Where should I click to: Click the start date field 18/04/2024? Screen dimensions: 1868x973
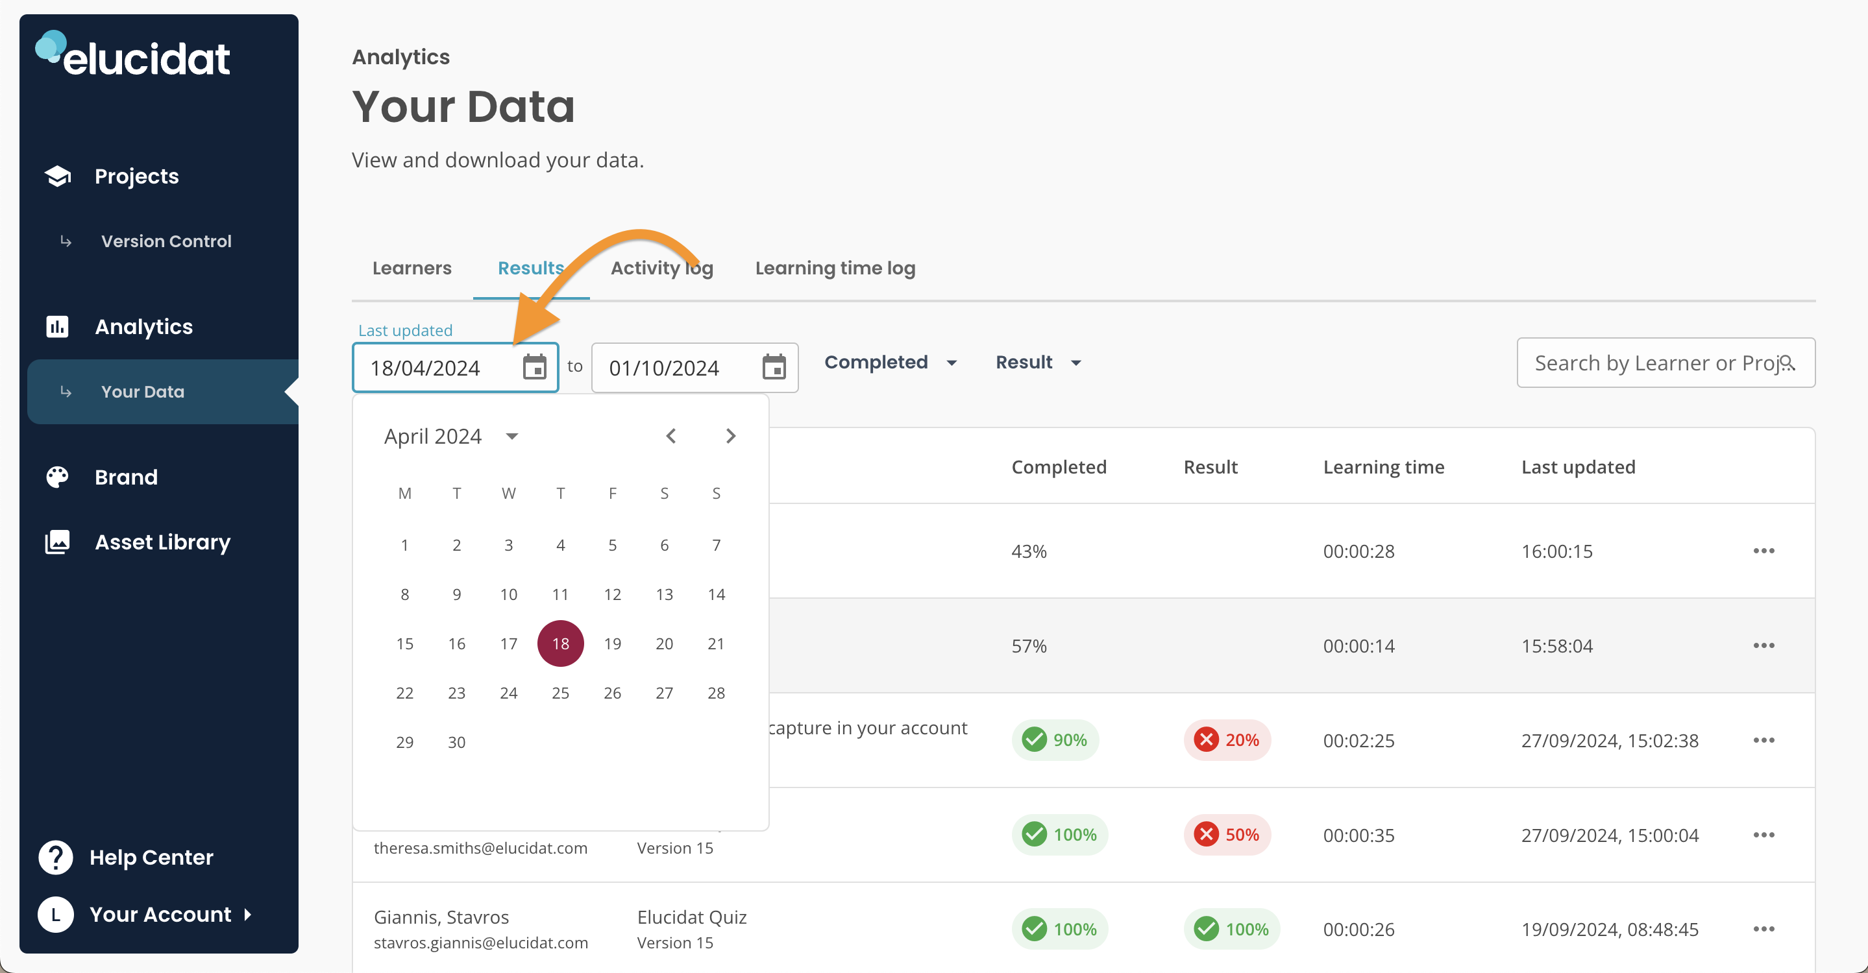455,367
